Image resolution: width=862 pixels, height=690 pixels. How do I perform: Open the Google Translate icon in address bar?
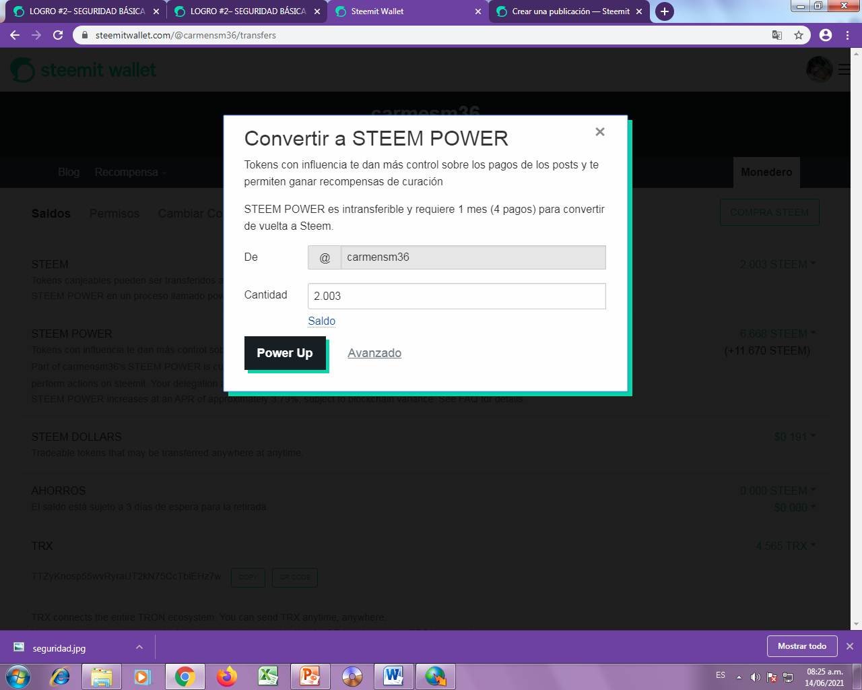[x=776, y=35]
